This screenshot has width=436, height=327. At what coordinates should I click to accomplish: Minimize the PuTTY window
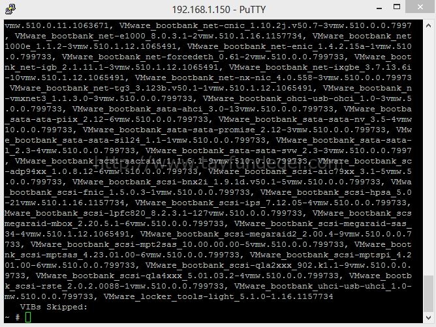tap(379, 8)
